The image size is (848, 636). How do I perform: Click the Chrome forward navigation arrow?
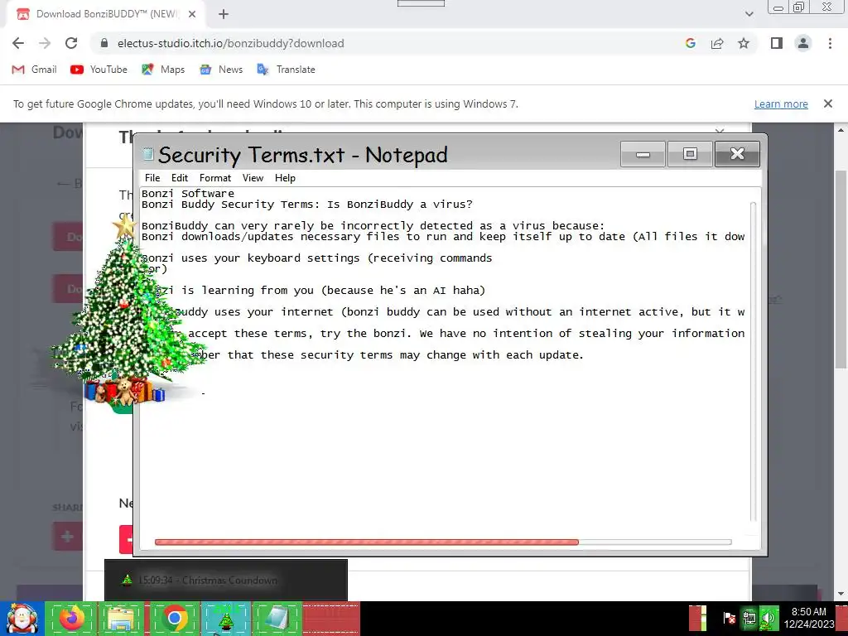(x=45, y=43)
